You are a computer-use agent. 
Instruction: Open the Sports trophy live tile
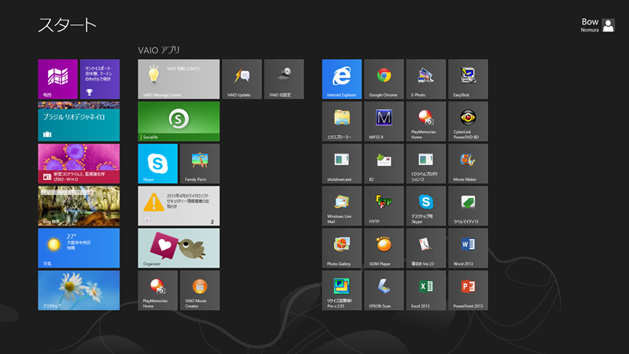click(x=100, y=79)
